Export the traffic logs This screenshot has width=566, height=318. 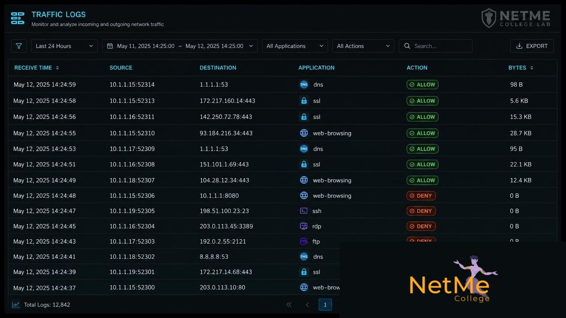(x=532, y=46)
